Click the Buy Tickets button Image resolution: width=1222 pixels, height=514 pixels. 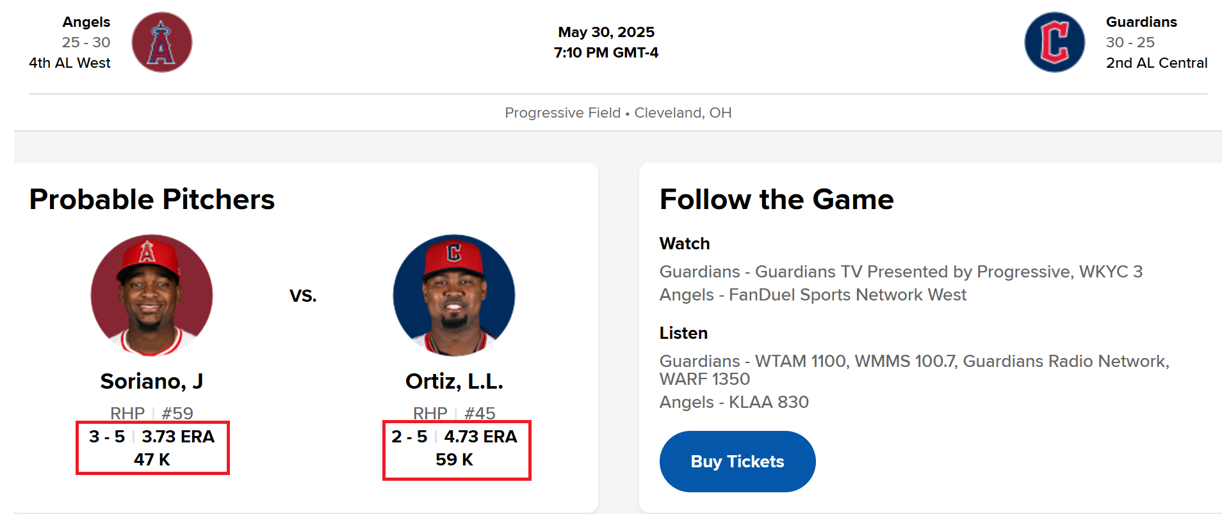click(737, 462)
